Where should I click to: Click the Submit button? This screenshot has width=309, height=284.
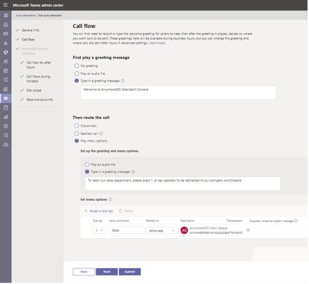(x=130, y=272)
